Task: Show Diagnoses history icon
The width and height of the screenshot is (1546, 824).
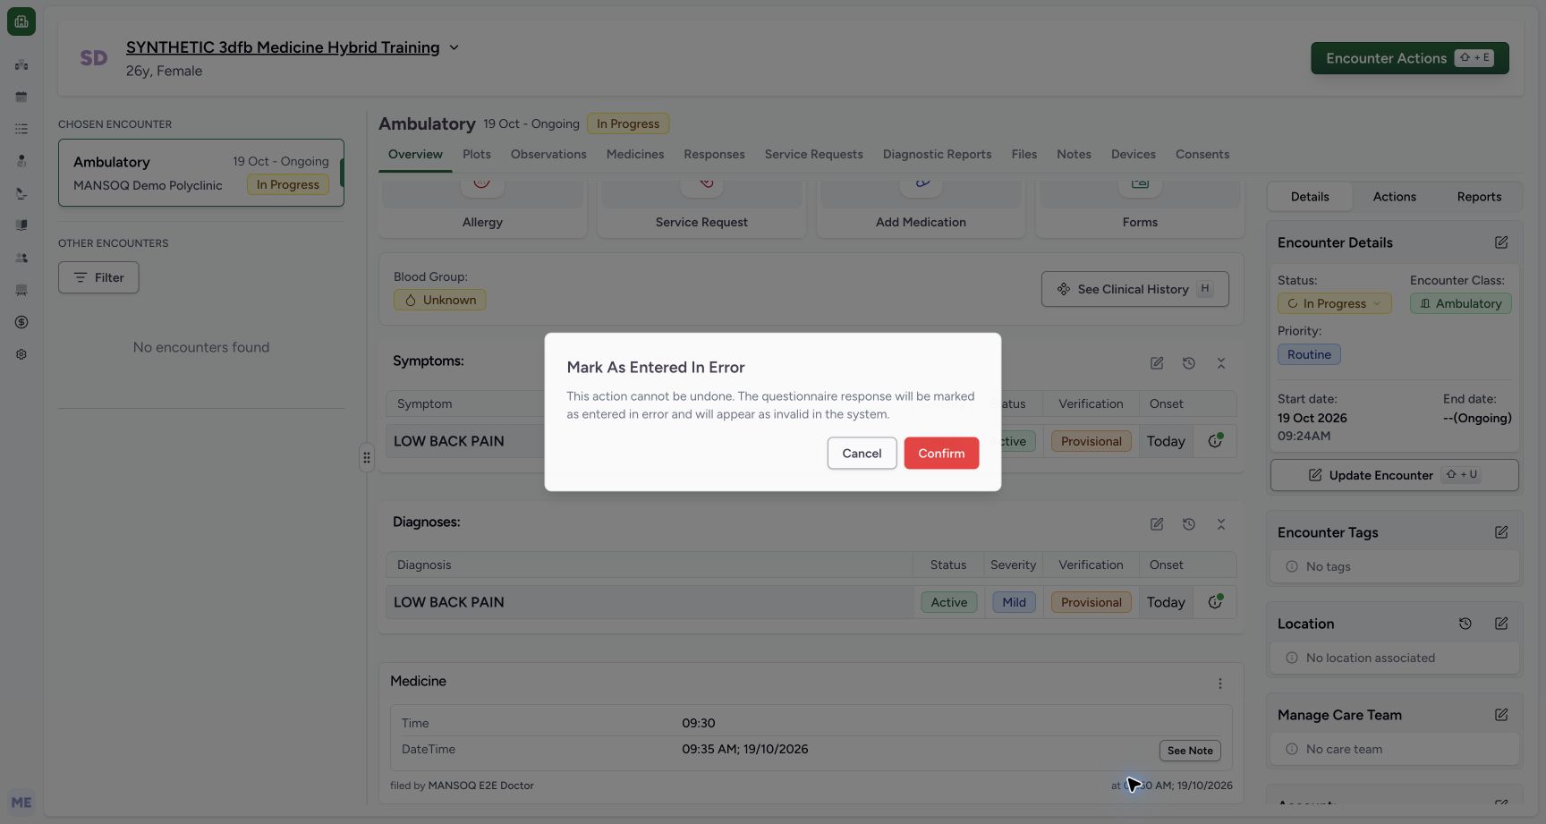Action: pos(1189,524)
